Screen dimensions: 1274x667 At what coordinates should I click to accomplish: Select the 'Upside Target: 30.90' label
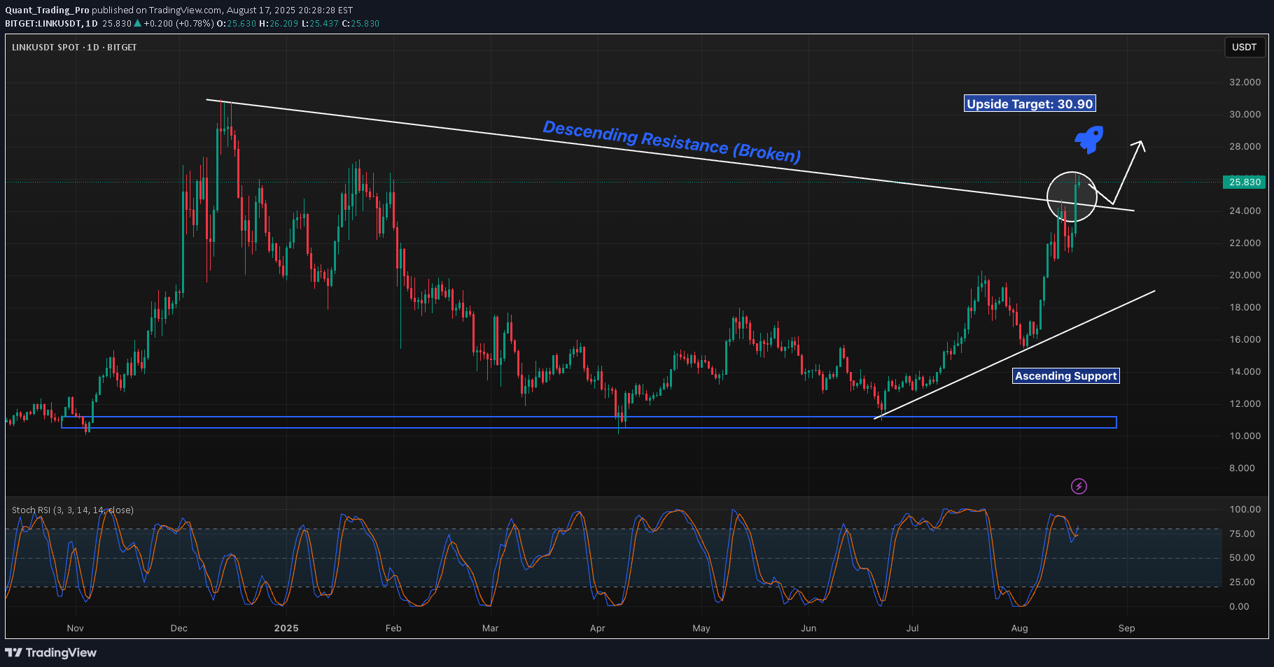click(x=1030, y=103)
